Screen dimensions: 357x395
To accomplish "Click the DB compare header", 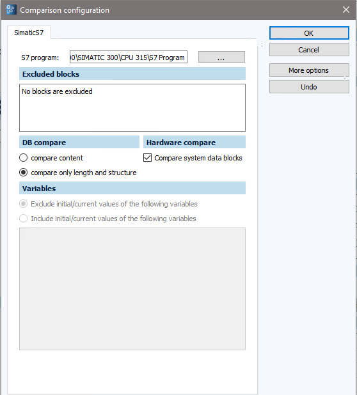I will (79, 142).
